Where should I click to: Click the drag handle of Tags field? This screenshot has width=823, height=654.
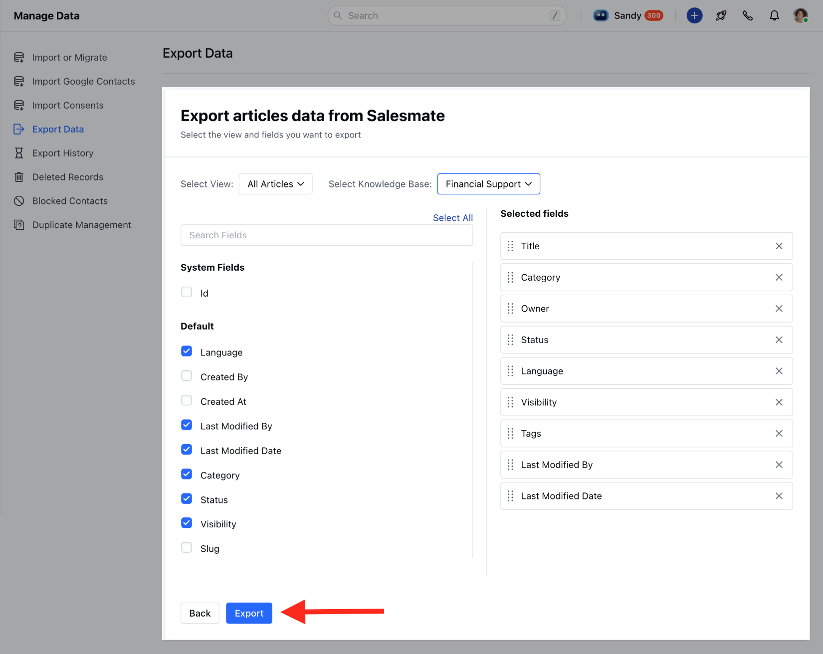coord(510,434)
